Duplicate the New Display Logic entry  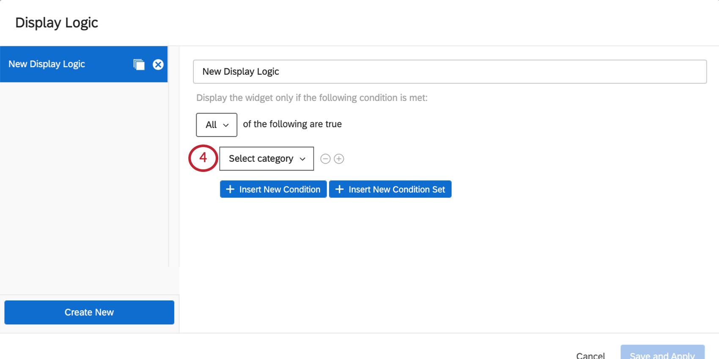pyautogui.click(x=139, y=64)
